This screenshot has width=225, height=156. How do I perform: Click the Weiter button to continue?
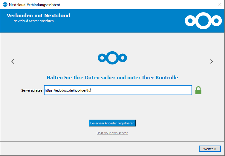(210, 149)
